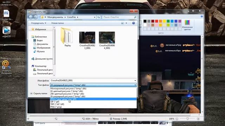The image size is (225, 126).
Task: Select Crossfire20140823_0001 thumbnail
Action: [x=87, y=40]
